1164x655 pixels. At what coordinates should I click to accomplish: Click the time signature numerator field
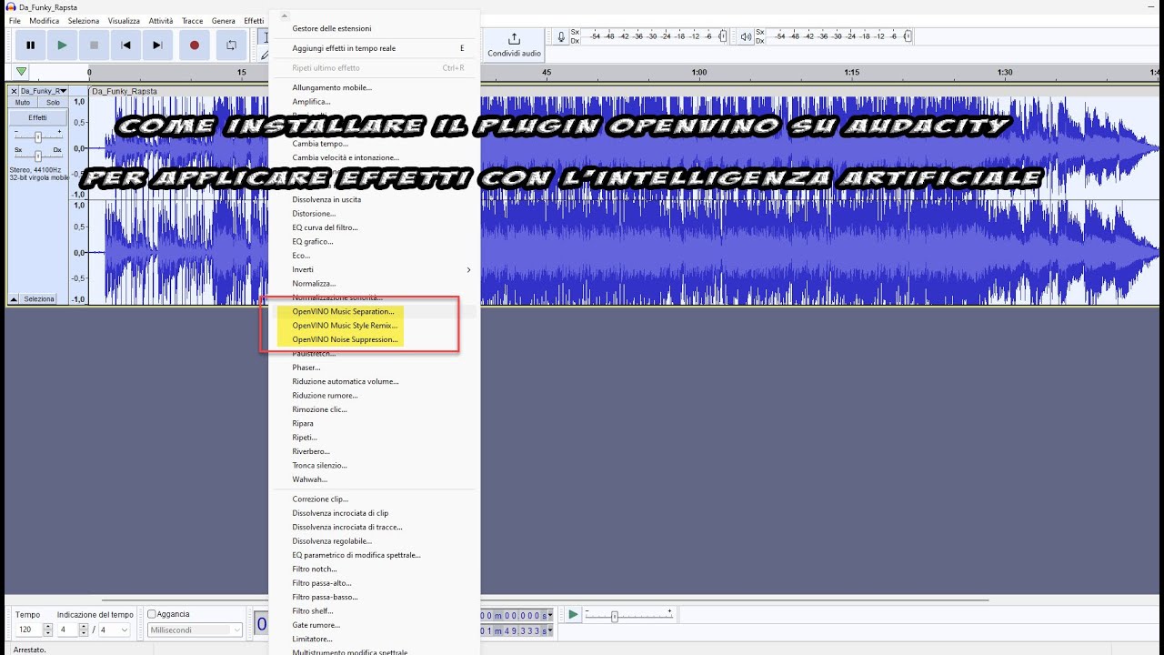[67, 630]
